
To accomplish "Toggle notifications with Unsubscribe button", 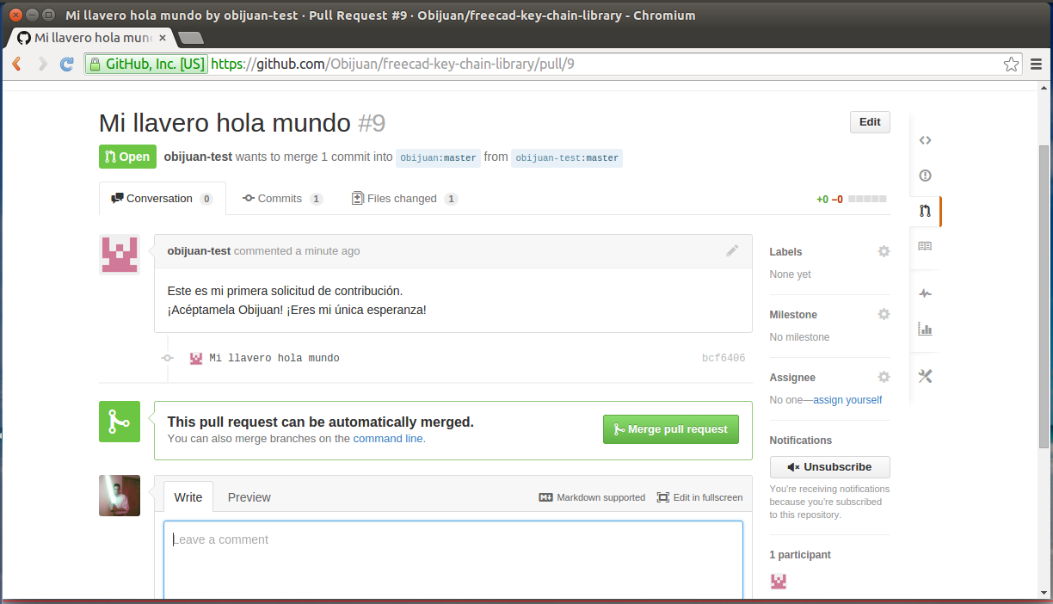I will click(x=829, y=467).
